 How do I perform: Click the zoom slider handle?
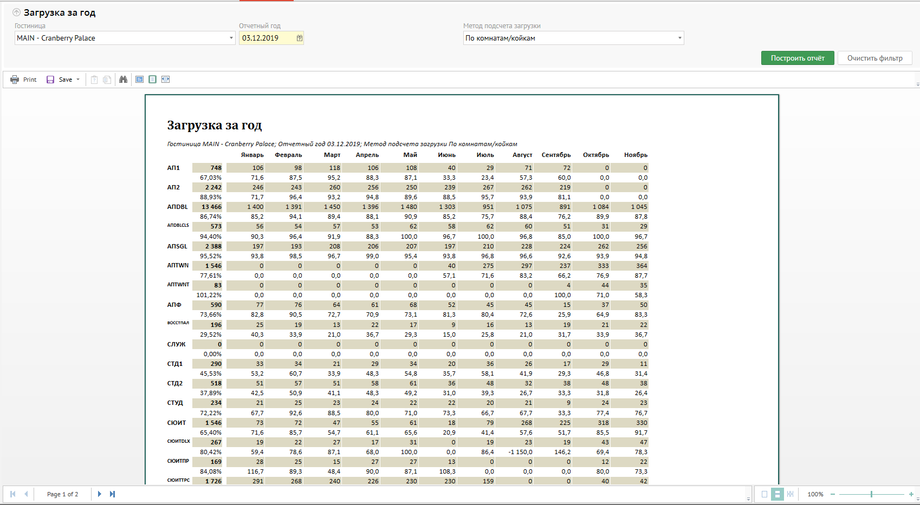click(871, 494)
